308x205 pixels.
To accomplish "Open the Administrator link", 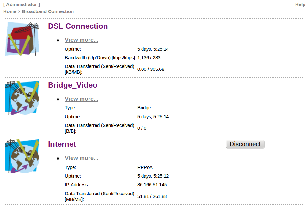I will 22,4.
